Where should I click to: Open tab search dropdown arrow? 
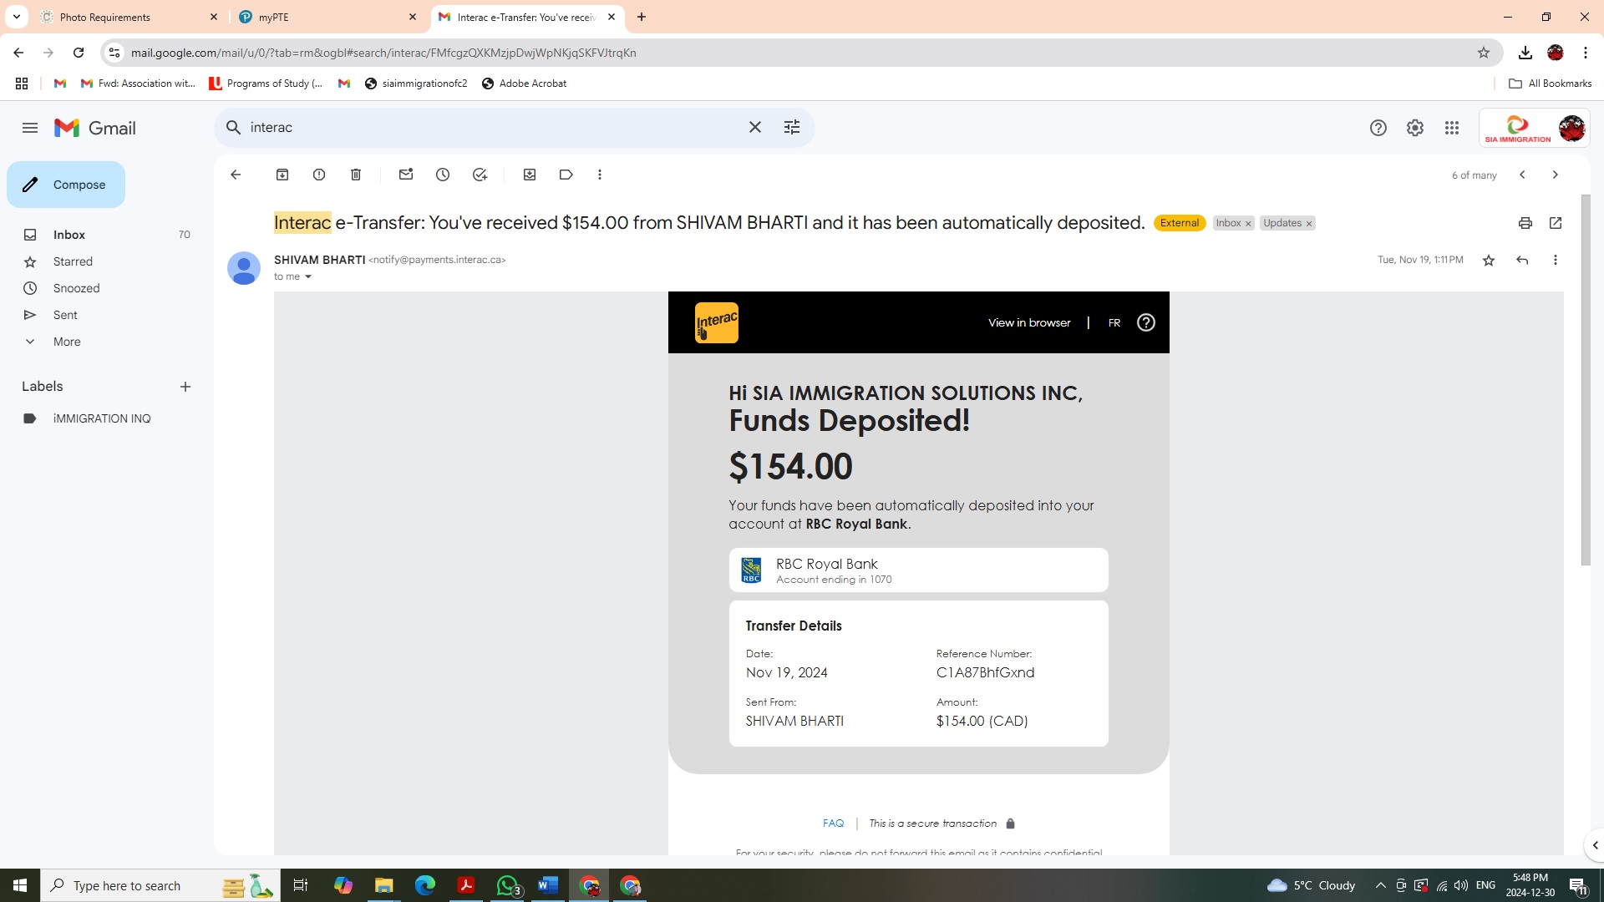tap(16, 17)
